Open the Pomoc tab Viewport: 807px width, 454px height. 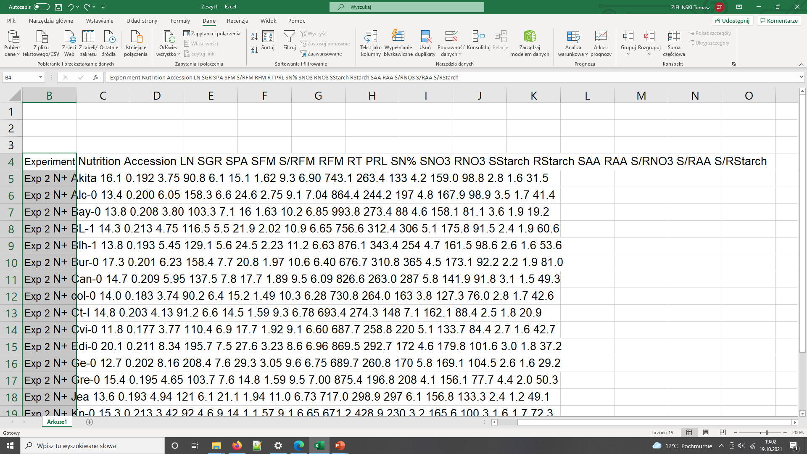click(x=297, y=21)
